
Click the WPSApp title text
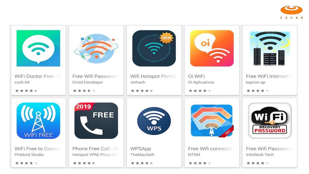pos(141,149)
